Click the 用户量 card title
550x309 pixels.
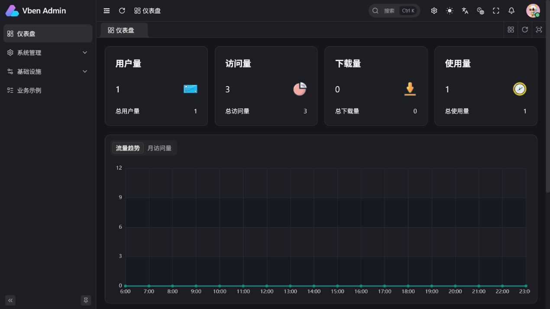pyautogui.click(x=128, y=64)
